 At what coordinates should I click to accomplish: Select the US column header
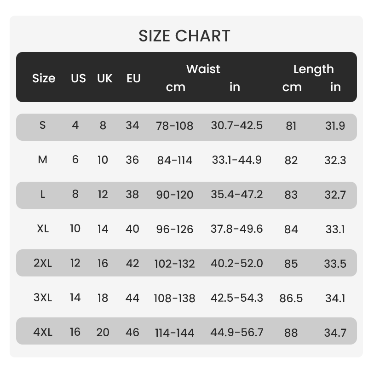click(78, 78)
